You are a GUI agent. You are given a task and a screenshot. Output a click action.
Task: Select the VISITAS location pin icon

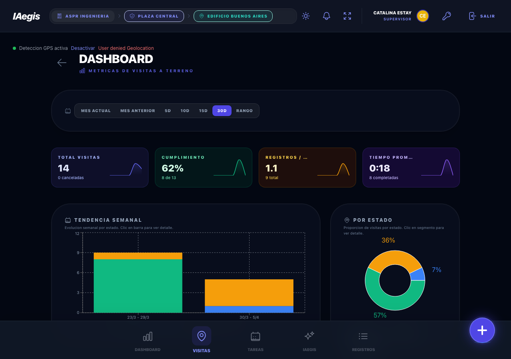click(x=201, y=336)
